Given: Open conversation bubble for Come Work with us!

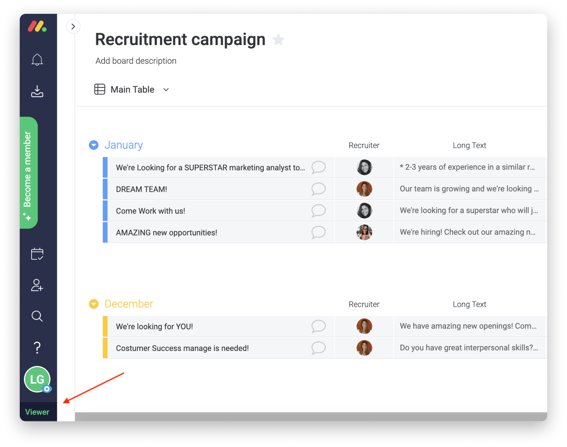Looking at the screenshot, I should (318, 211).
